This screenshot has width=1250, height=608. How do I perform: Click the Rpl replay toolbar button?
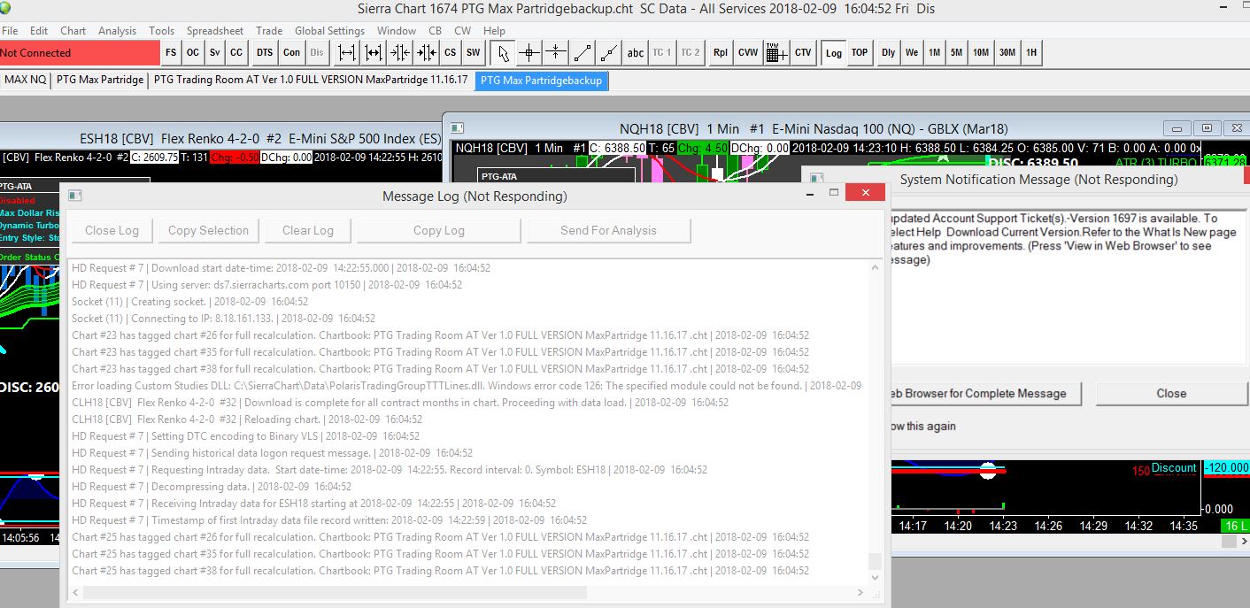[721, 53]
